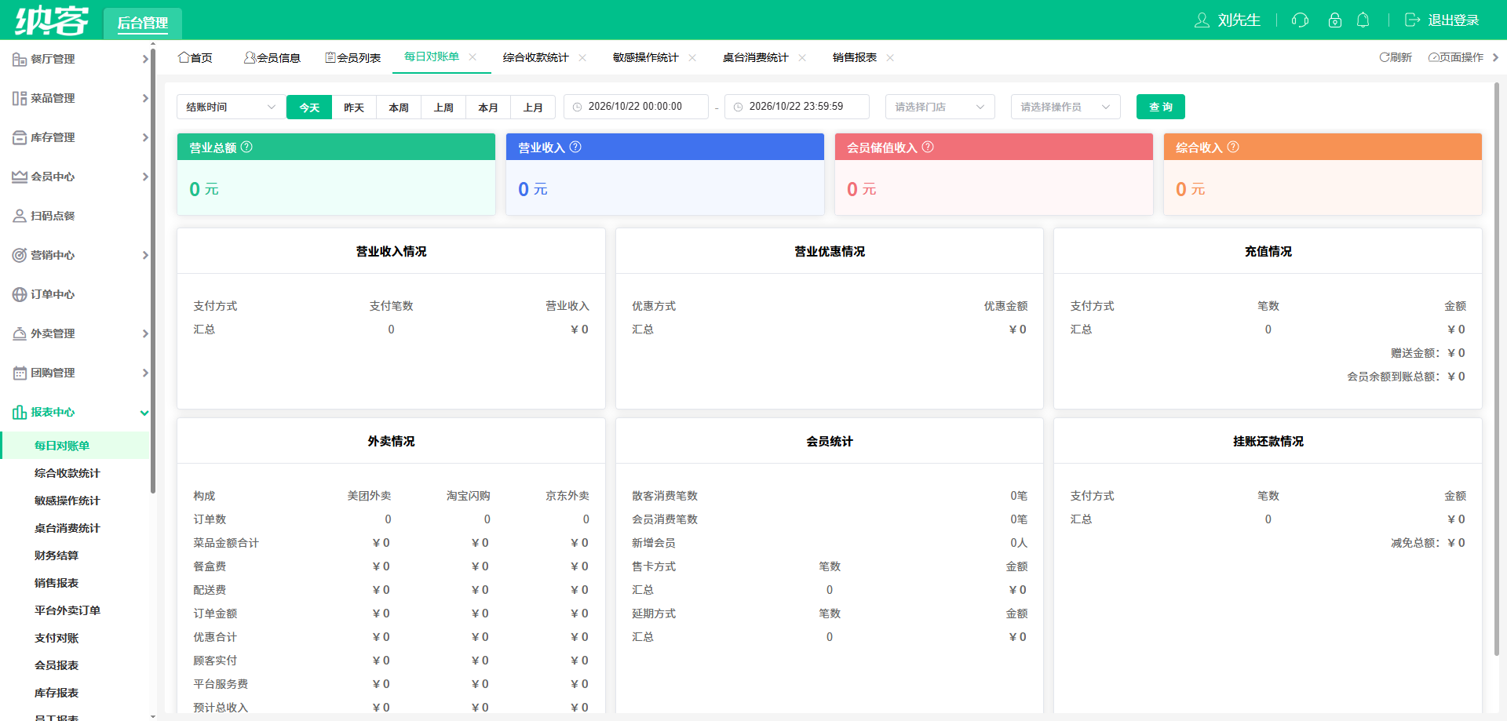The image size is (1507, 721).
Task: Click the 综合收入 help question icon
Action: 1233,147
